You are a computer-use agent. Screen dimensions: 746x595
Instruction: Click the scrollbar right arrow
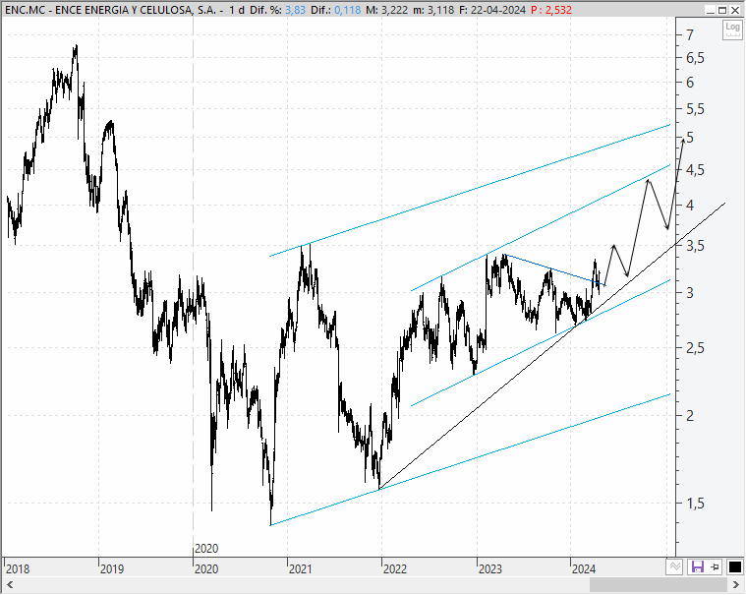coord(735,584)
